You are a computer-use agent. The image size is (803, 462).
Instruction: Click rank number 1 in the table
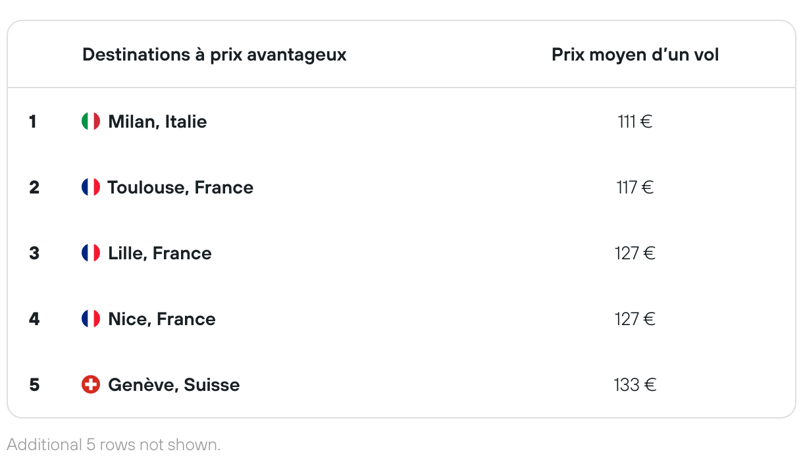click(x=33, y=122)
